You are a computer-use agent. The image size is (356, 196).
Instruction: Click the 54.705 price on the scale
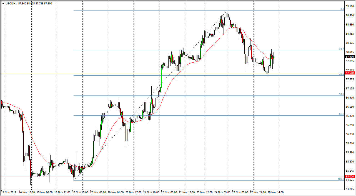350,189
